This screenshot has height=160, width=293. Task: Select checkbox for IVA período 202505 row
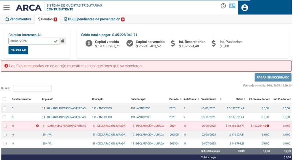pos(4,135)
